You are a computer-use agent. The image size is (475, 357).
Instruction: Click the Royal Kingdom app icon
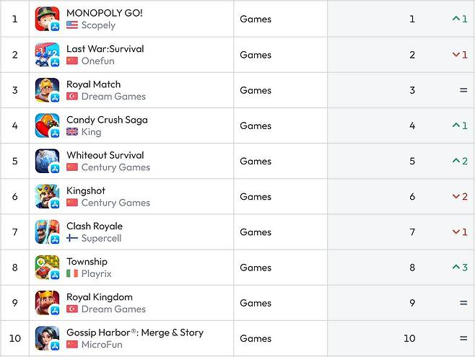(x=47, y=303)
